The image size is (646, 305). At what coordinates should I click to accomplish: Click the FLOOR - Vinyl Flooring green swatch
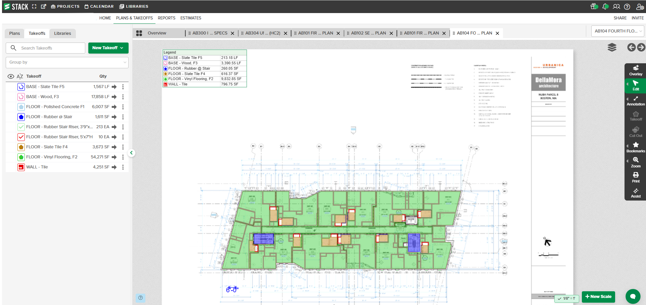(x=21, y=157)
